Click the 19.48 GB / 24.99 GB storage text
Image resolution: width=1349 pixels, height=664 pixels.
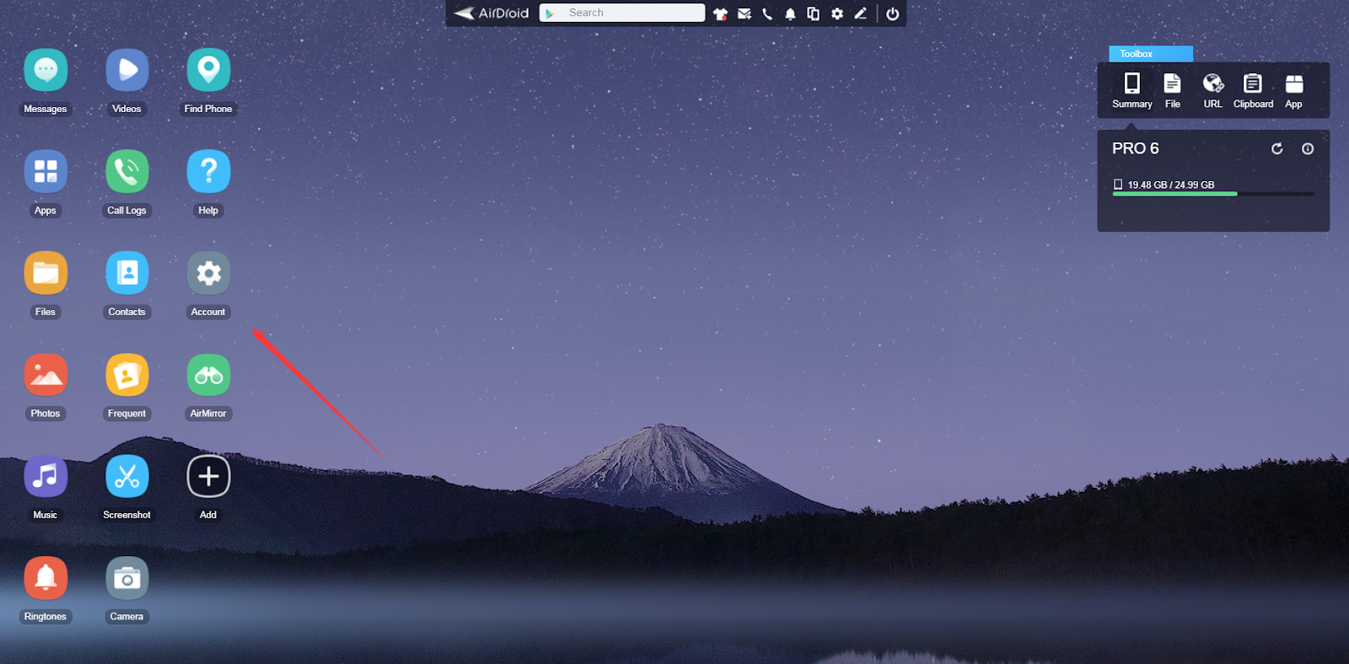click(x=1171, y=185)
